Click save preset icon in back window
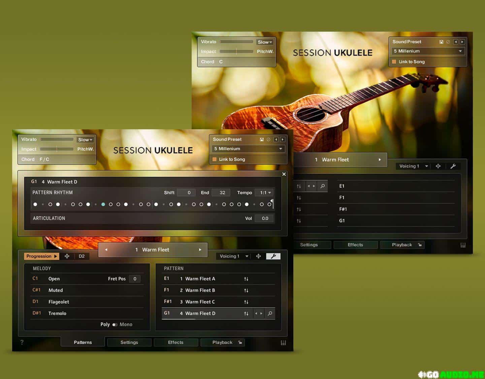The image size is (485, 379). point(441,42)
